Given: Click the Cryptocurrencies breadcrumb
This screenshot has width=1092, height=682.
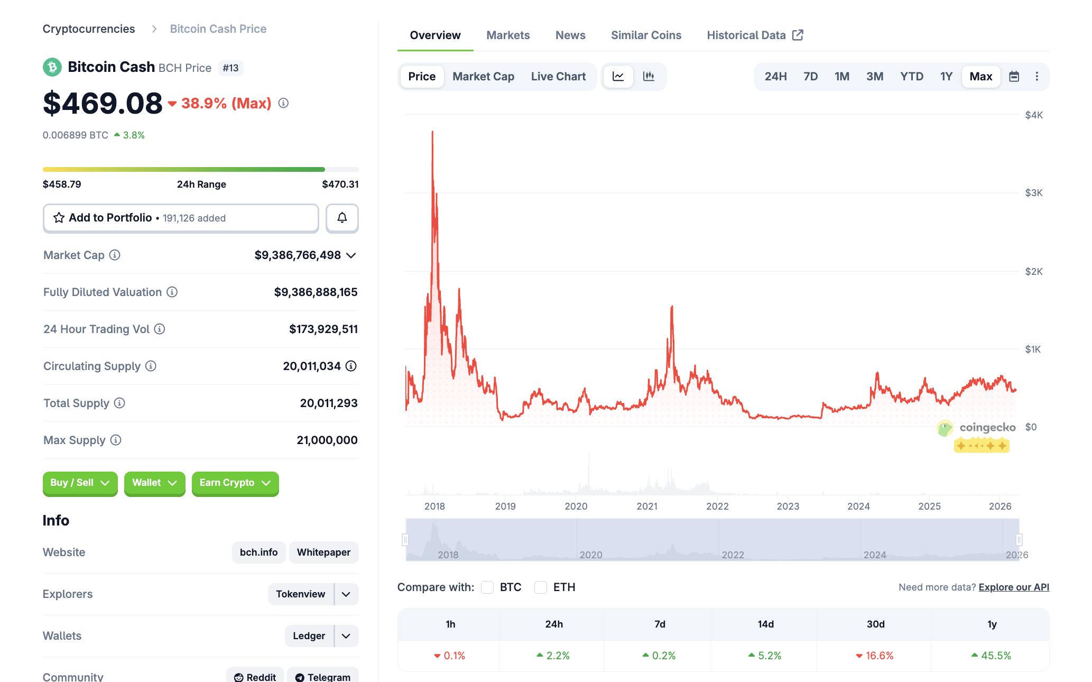Looking at the screenshot, I should (89, 29).
